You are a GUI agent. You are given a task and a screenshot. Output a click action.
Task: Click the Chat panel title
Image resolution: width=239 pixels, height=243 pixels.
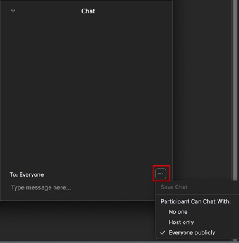coord(88,11)
